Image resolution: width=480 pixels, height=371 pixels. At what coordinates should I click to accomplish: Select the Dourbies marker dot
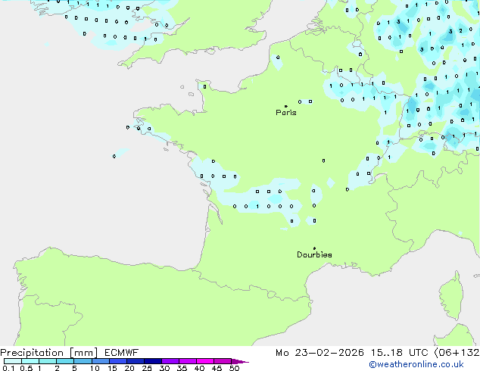314,248
